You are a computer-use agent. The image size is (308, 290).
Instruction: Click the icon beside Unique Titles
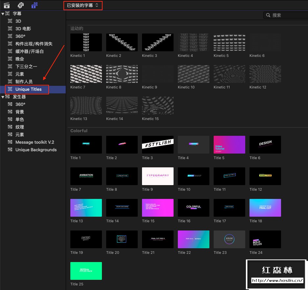pos(10,89)
